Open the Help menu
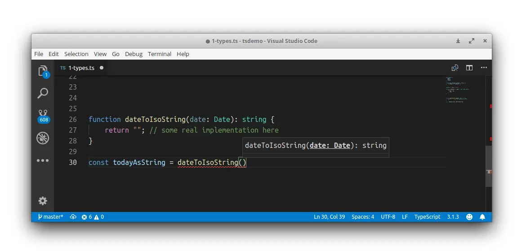Image resolution: width=526 pixels, height=251 pixels. pyautogui.click(x=183, y=54)
